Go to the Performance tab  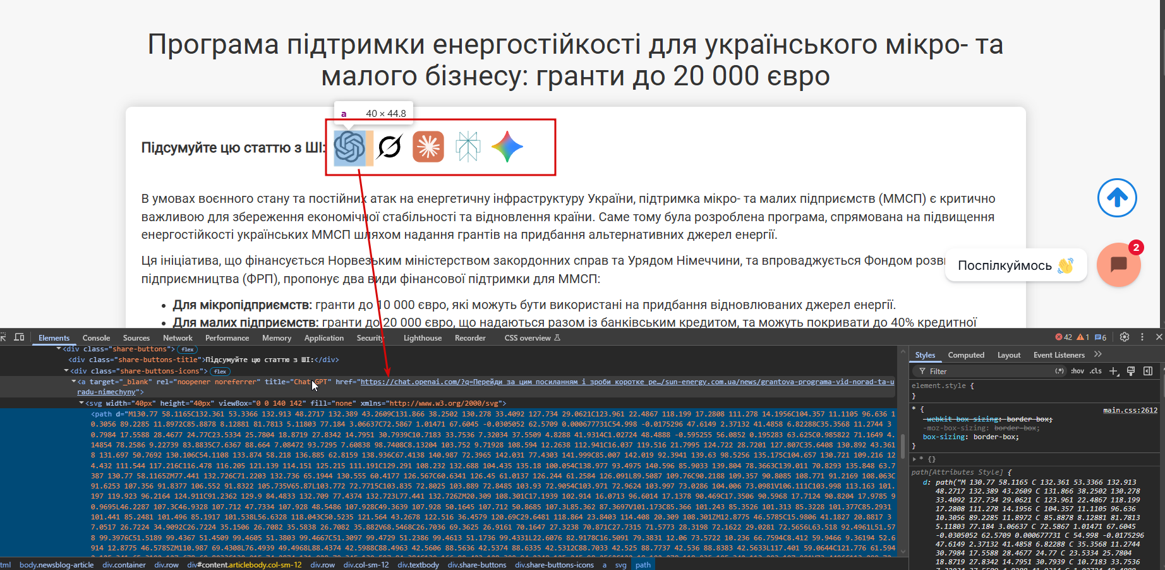(227, 338)
